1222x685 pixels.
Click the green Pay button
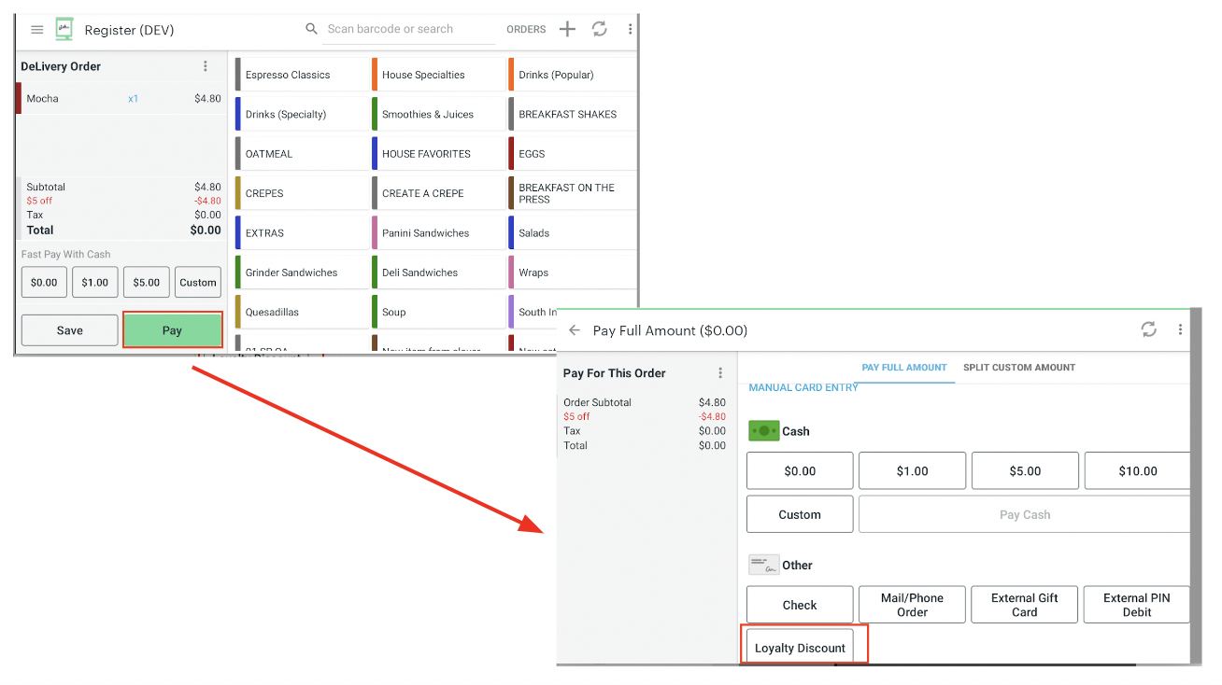(x=172, y=330)
